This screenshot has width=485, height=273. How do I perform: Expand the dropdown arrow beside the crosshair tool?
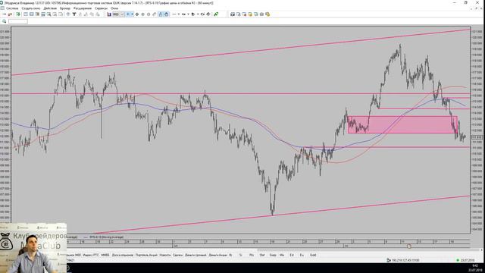(x=132, y=14)
